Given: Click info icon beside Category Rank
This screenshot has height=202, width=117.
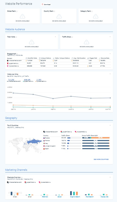Looking at the screenshot, I should [92, 11].
